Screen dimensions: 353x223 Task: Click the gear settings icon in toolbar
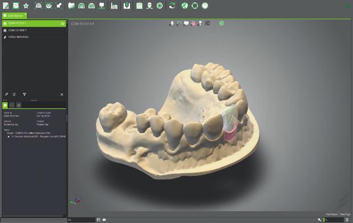coord(160,6)
